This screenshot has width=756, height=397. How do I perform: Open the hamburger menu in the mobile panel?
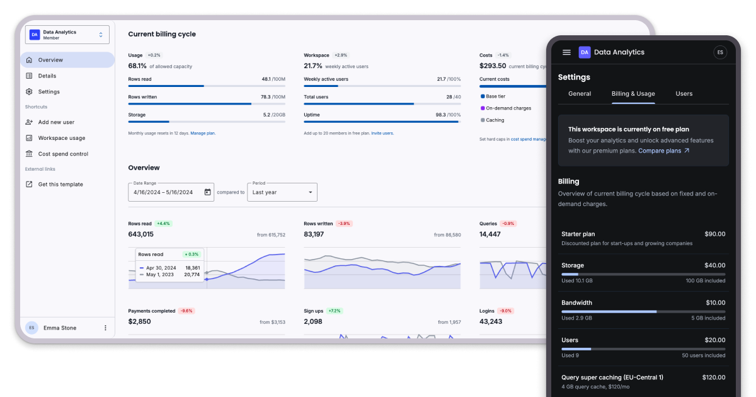[566, 52]
